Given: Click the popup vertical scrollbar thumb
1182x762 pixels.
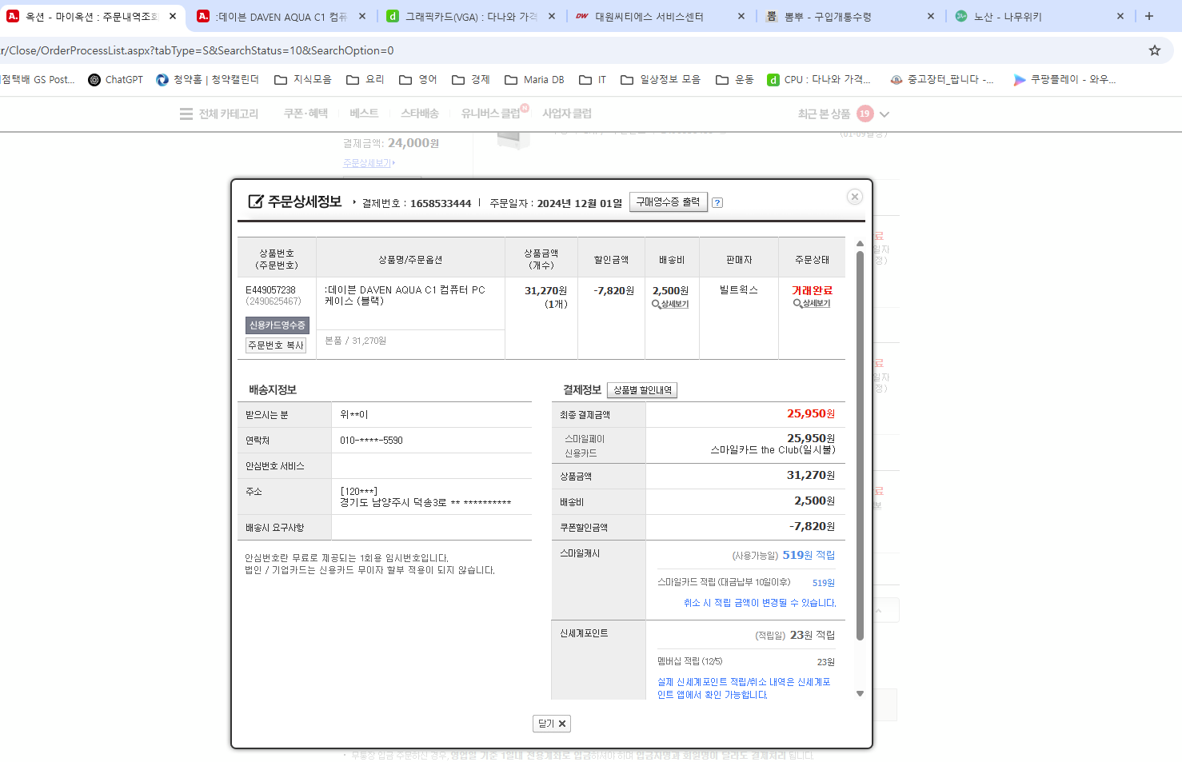Looking at the screenshot, I should click(x=860, y=445).
